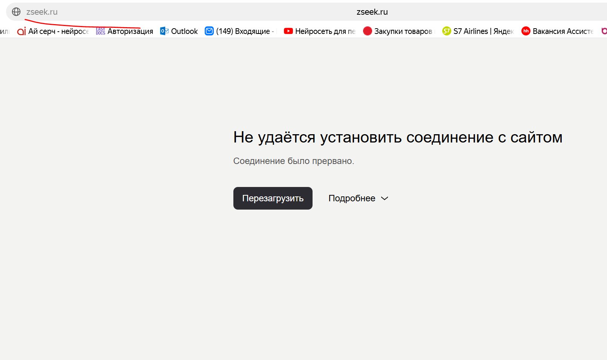Click the YouTube play favicon
Image resolution: width=607 pixels, height=360 pixels.
pos(288,31)
